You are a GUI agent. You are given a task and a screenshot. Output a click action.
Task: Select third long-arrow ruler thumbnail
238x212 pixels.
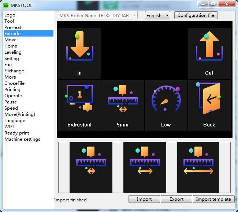tap(198, 167)
